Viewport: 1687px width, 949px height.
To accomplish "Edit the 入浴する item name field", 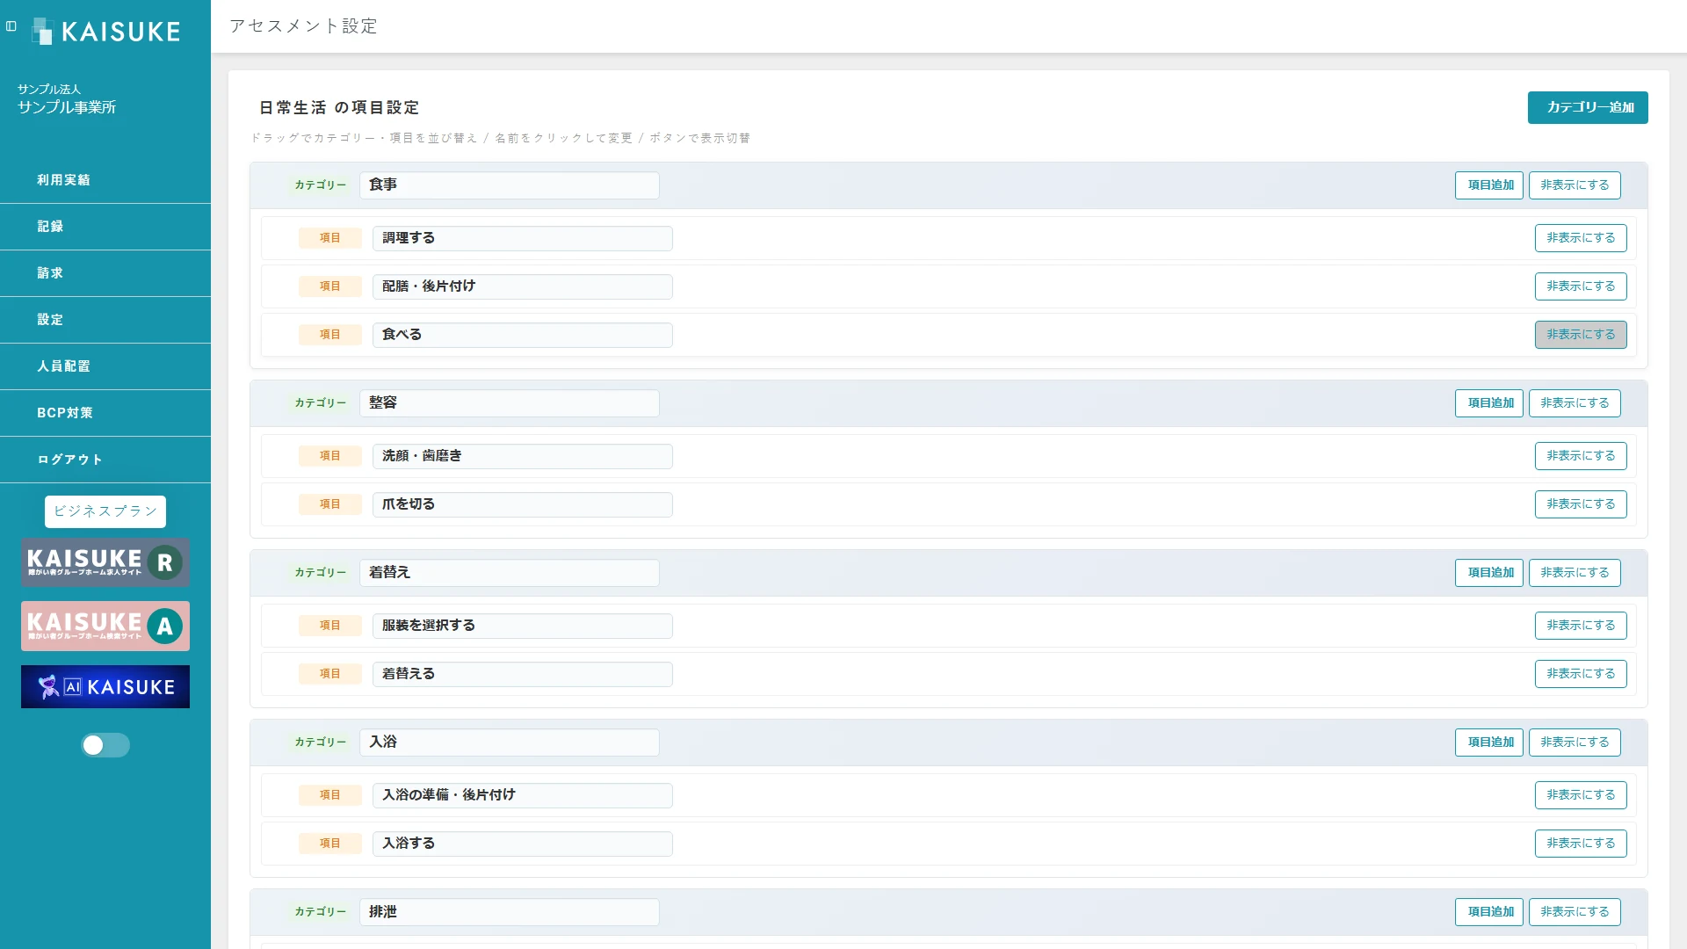I will point(523,844).
